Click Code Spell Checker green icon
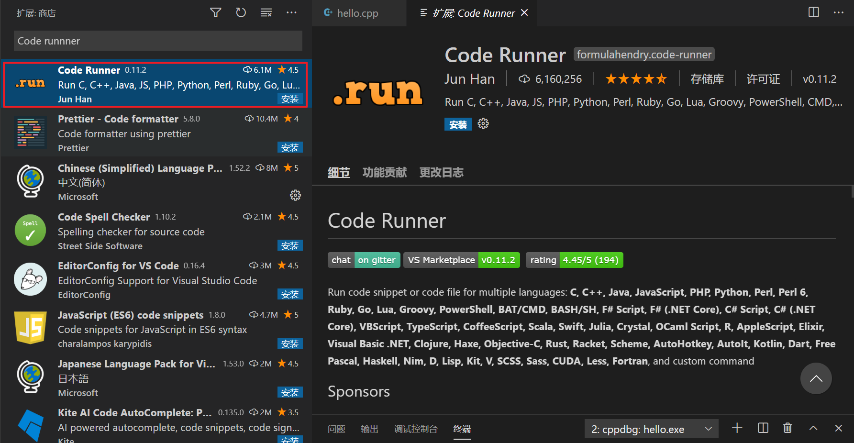Image resolution: width=854 pixels, height=443 pixels. pos(30,230)
